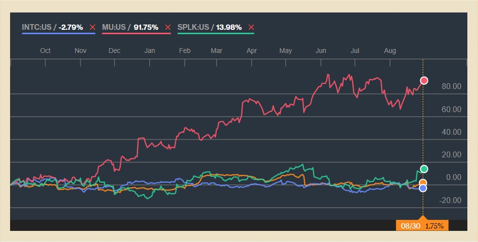This screenshot has width=478, height=242.
Task: Click the Mar month label
Action: click(x=217, y=51)
